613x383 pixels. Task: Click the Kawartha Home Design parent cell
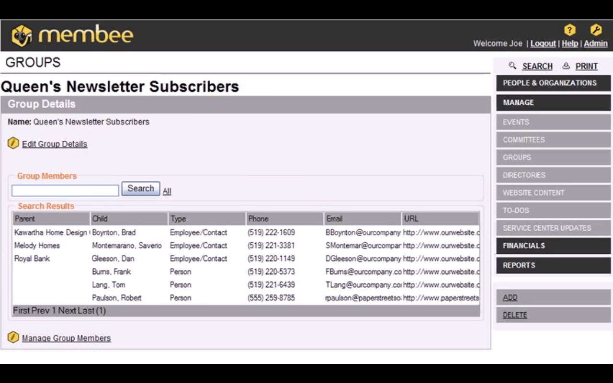click(x=51, y=233)
